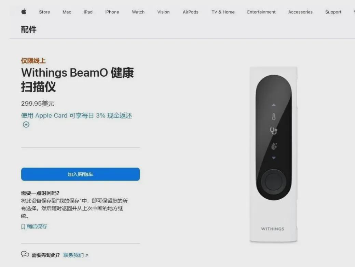Add product with 加入购物车 button
The height and width of the screenshot is (267, 355).
click(x=80, y=174)
